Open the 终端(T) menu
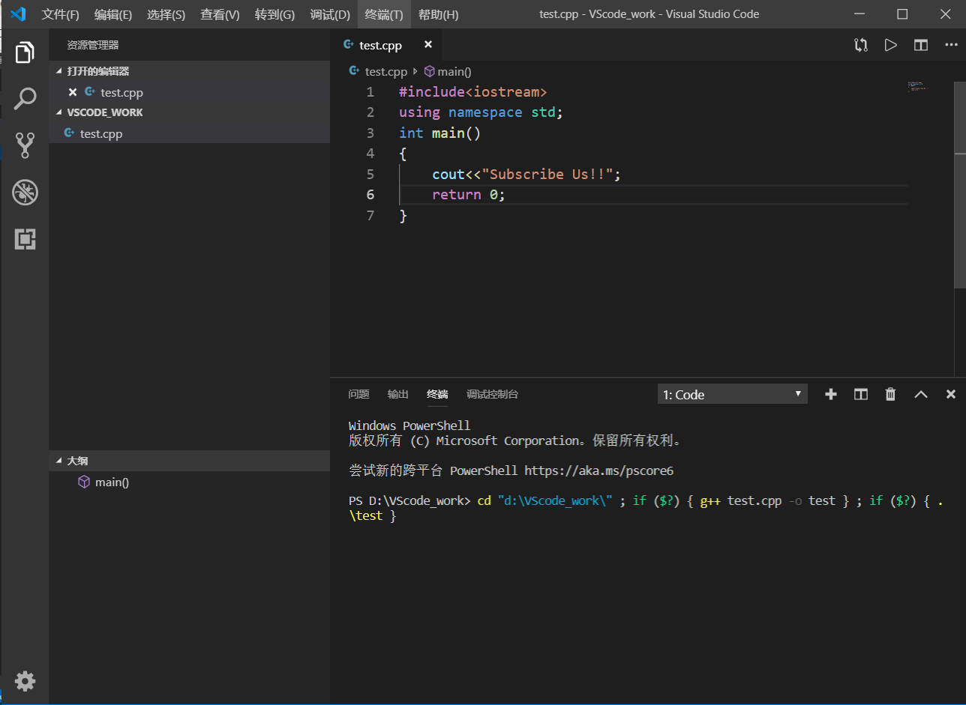This screenshot has width=966, height=705. coord(384,14)
